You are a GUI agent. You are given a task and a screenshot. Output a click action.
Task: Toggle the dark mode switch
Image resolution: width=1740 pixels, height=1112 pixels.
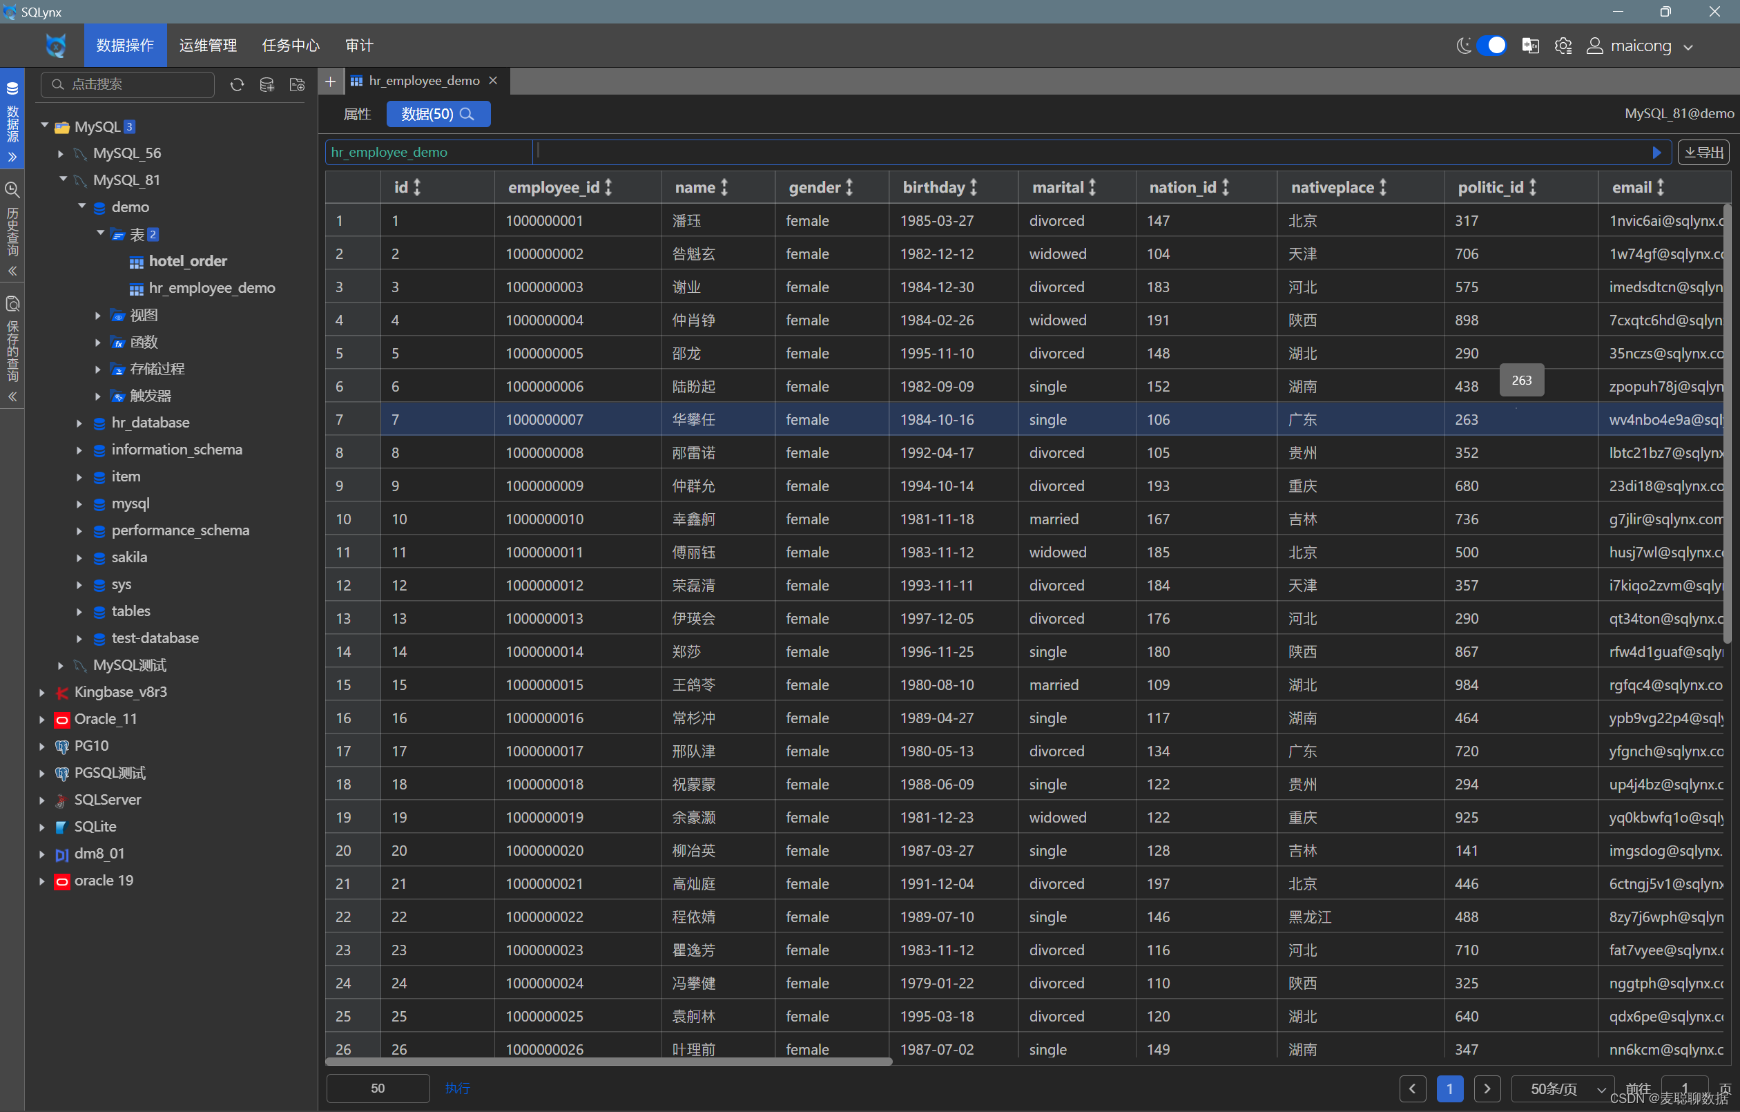point(1491,46)
